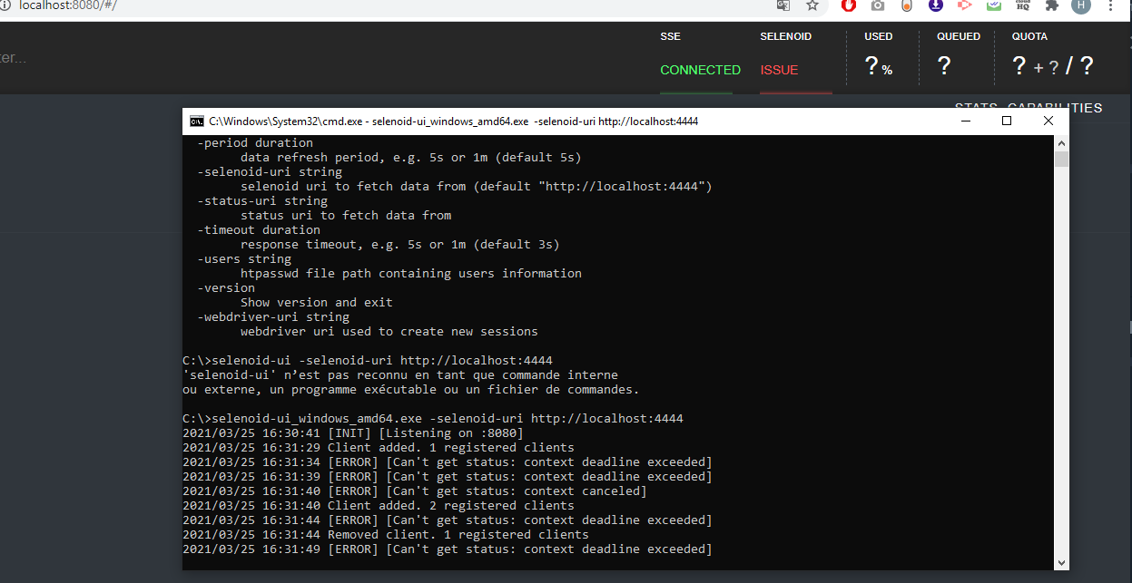Click the cmd vertical scrollbar thumb
This screenshot has height=583, width=1132.
tap(1061, 160)
